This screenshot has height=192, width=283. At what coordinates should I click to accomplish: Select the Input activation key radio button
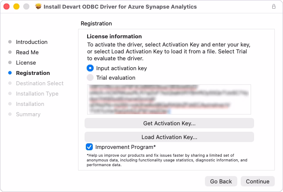(x=90, y=68)
